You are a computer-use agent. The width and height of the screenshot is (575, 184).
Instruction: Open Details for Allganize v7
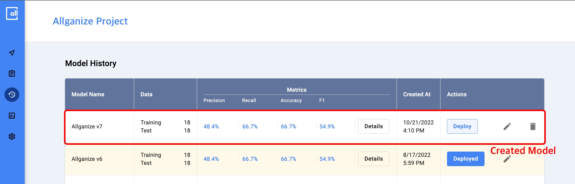click(x=373, y=126)
